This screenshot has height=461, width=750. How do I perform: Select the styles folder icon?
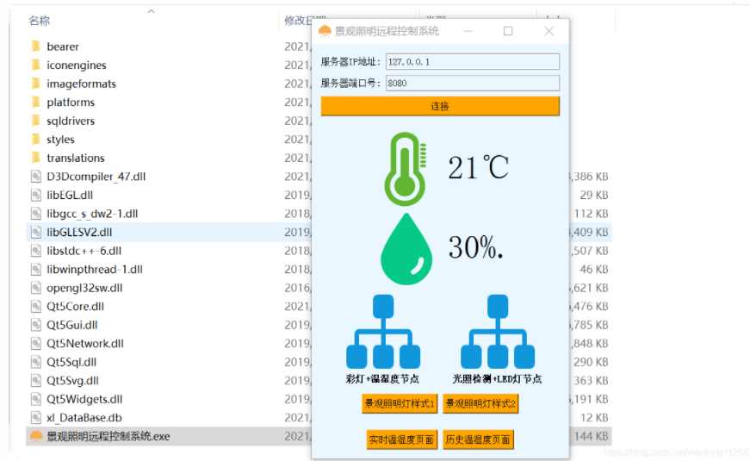click(36, 140)
